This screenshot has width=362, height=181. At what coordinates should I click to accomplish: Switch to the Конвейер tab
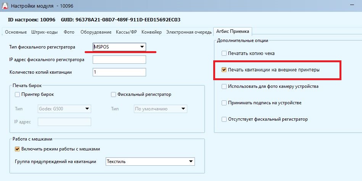point(151,32)
